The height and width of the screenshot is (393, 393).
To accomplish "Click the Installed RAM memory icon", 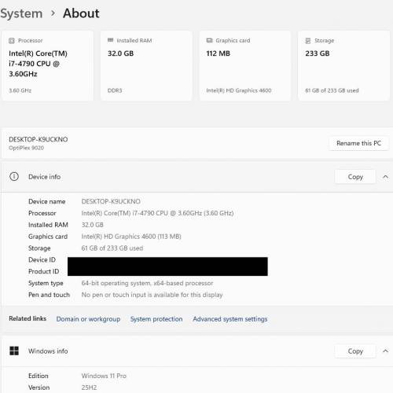I will pyautogui.click(x=110, y=40).
